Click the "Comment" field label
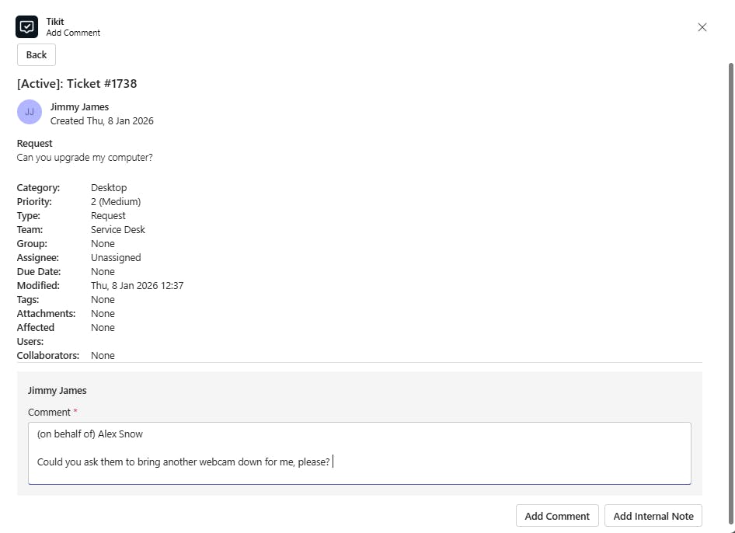 click(x=49, y=413)
